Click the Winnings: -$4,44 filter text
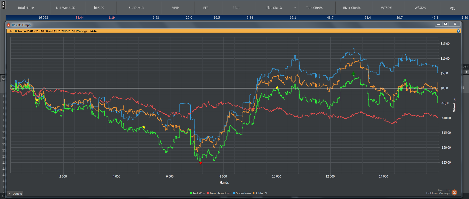 click(86, 31)
